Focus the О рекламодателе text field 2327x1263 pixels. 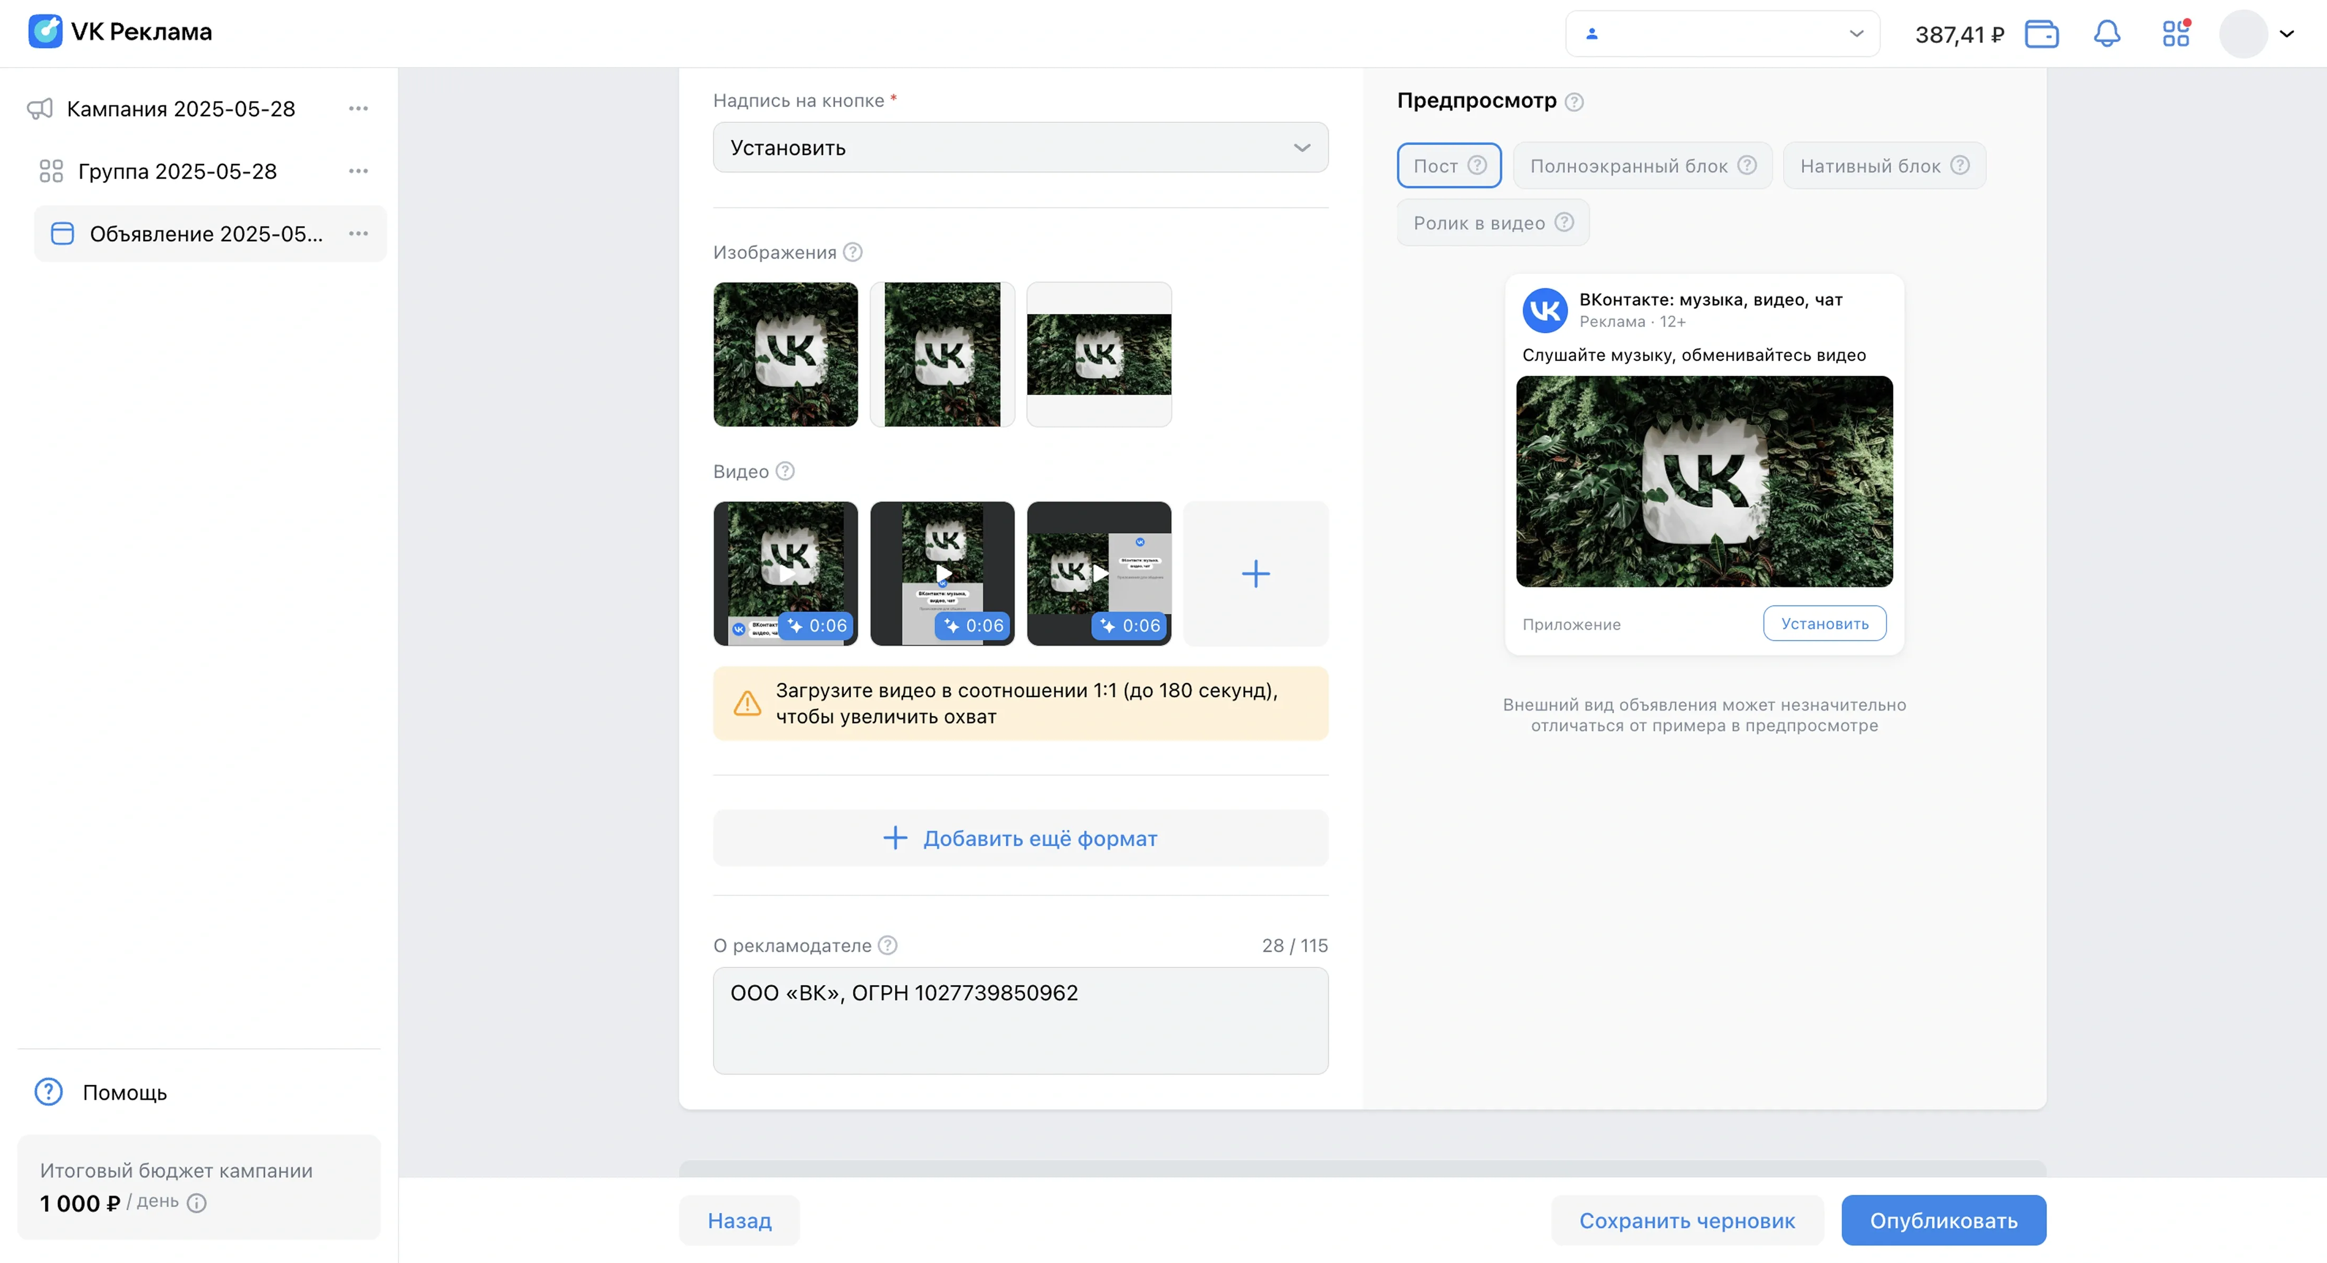pyautogui.click(x=1020, y=1020)
